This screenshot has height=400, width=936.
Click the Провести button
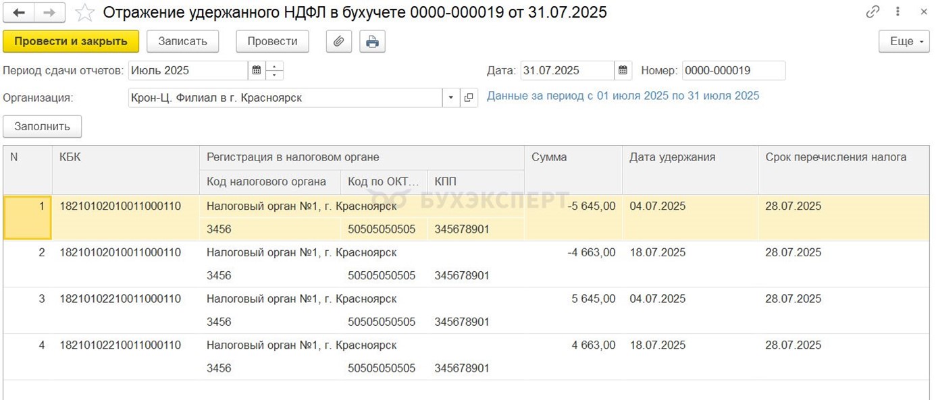pos(272,41)
